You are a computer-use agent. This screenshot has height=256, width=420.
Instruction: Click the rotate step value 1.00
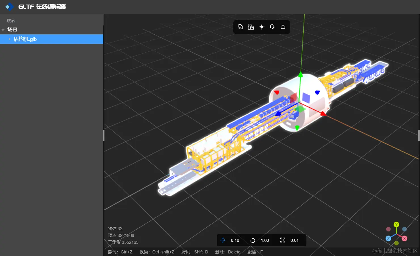(265, 240)
